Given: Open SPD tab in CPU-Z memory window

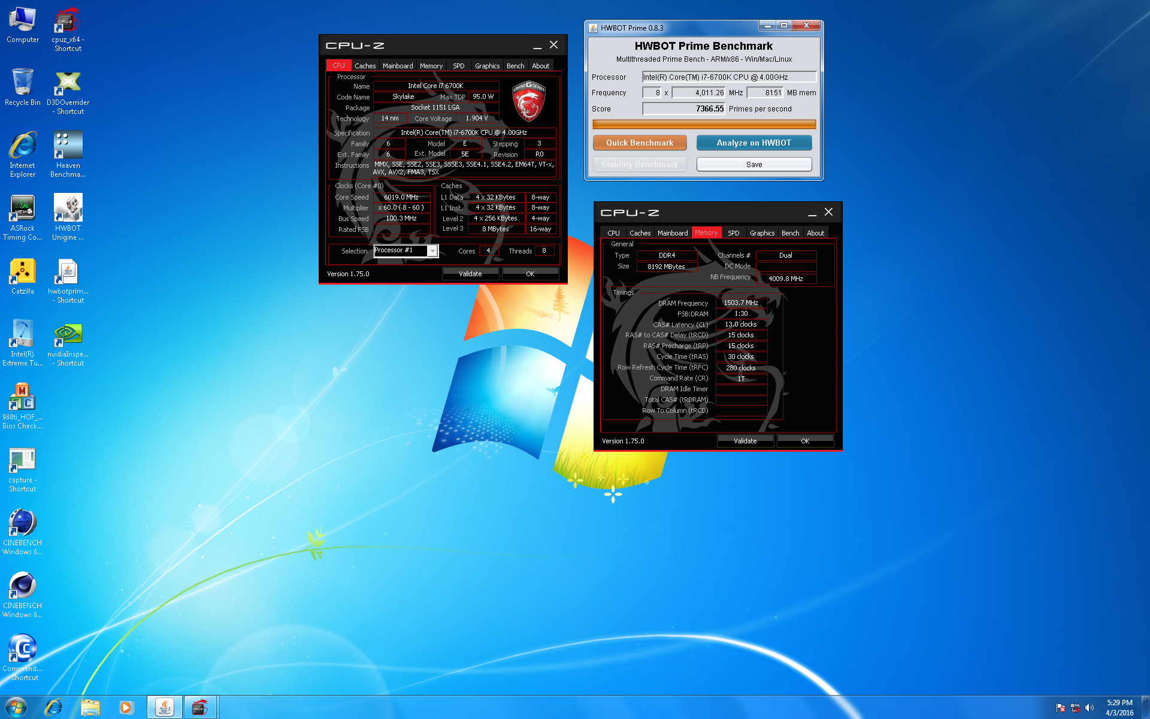Looking at the screenshot, I should [x=734, y=233].
